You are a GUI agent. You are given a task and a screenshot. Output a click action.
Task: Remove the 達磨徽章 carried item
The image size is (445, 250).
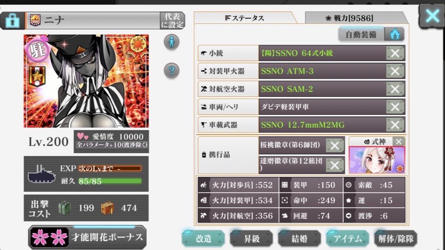335,165
